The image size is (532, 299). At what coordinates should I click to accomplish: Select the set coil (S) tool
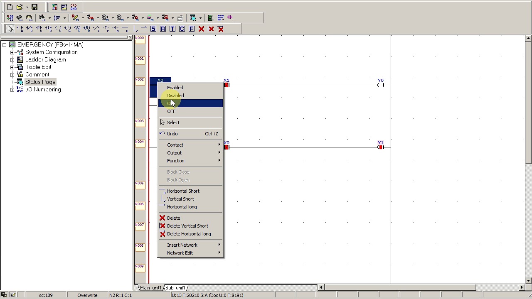tap(77, 29)
